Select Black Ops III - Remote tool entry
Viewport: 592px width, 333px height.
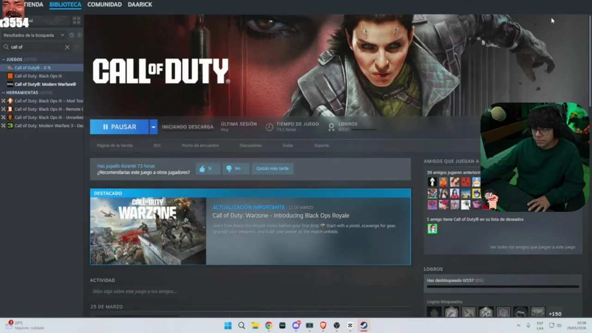pyautogui.click(x=42, y=109)
